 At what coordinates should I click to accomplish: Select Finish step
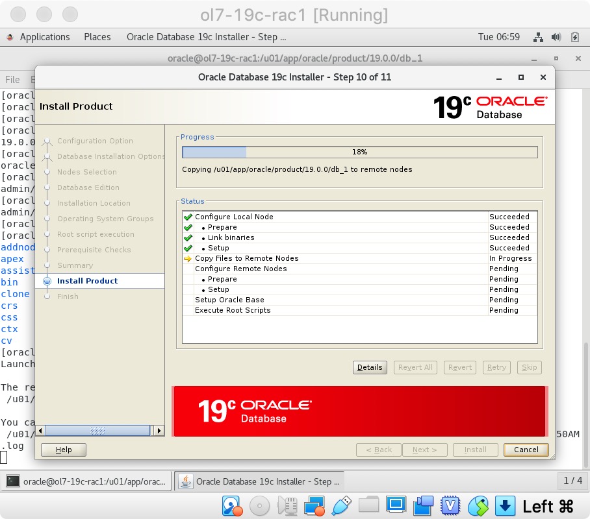[68, 296]
